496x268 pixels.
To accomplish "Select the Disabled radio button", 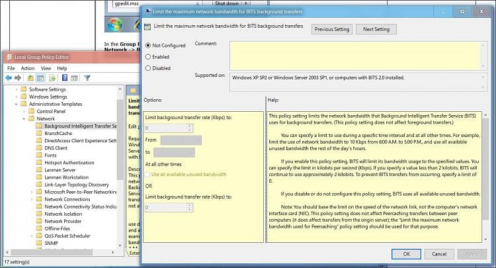I will click(x=147, y=68).
